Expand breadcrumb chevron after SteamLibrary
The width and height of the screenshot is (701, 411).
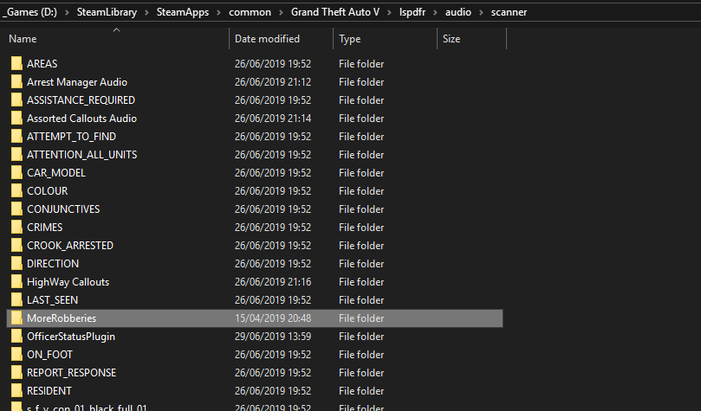point(146,12)
